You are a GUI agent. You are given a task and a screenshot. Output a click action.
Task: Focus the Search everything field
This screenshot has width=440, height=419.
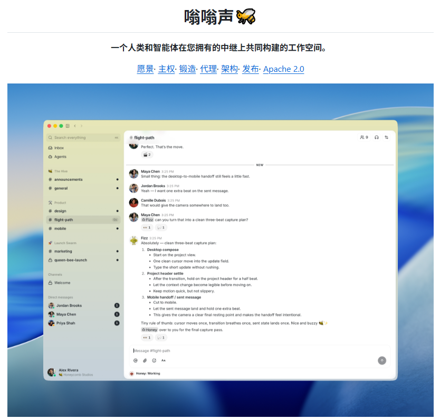click(83, 137)
